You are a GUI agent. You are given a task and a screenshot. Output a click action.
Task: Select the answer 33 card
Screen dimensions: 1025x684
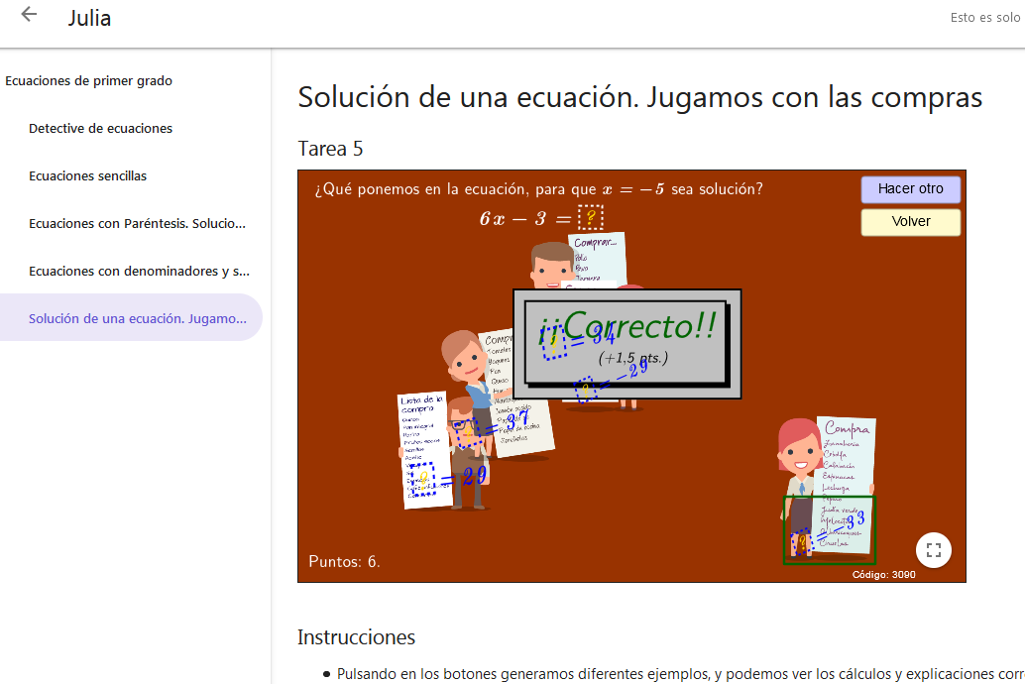829,529
